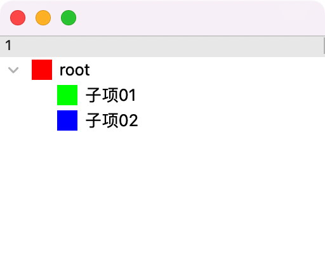
Task: Maximize the window using green button
Action: 69,18
